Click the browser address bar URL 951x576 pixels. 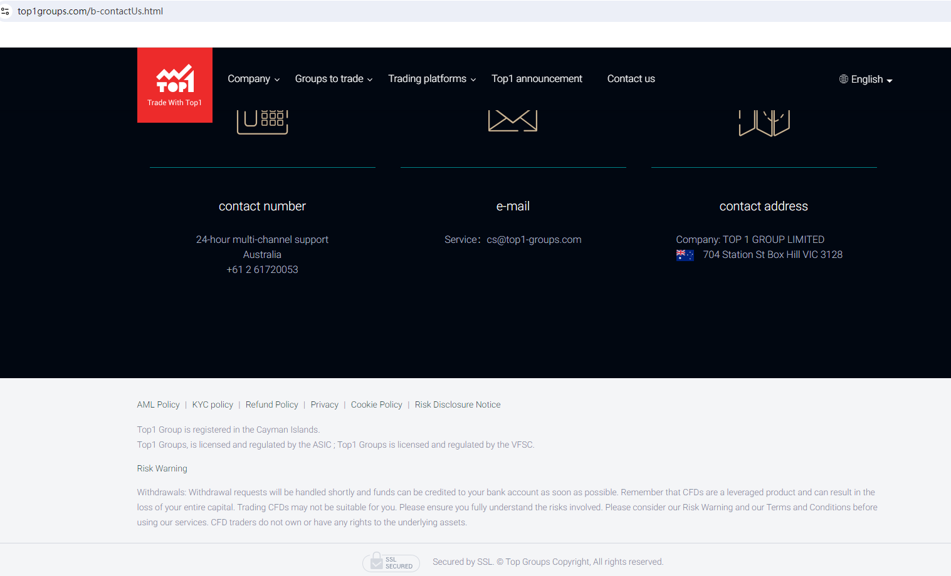point(90,11)
